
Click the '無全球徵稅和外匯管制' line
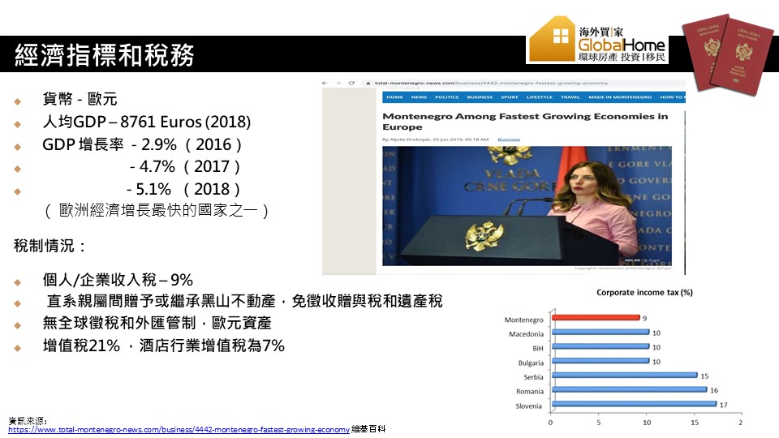157,323
